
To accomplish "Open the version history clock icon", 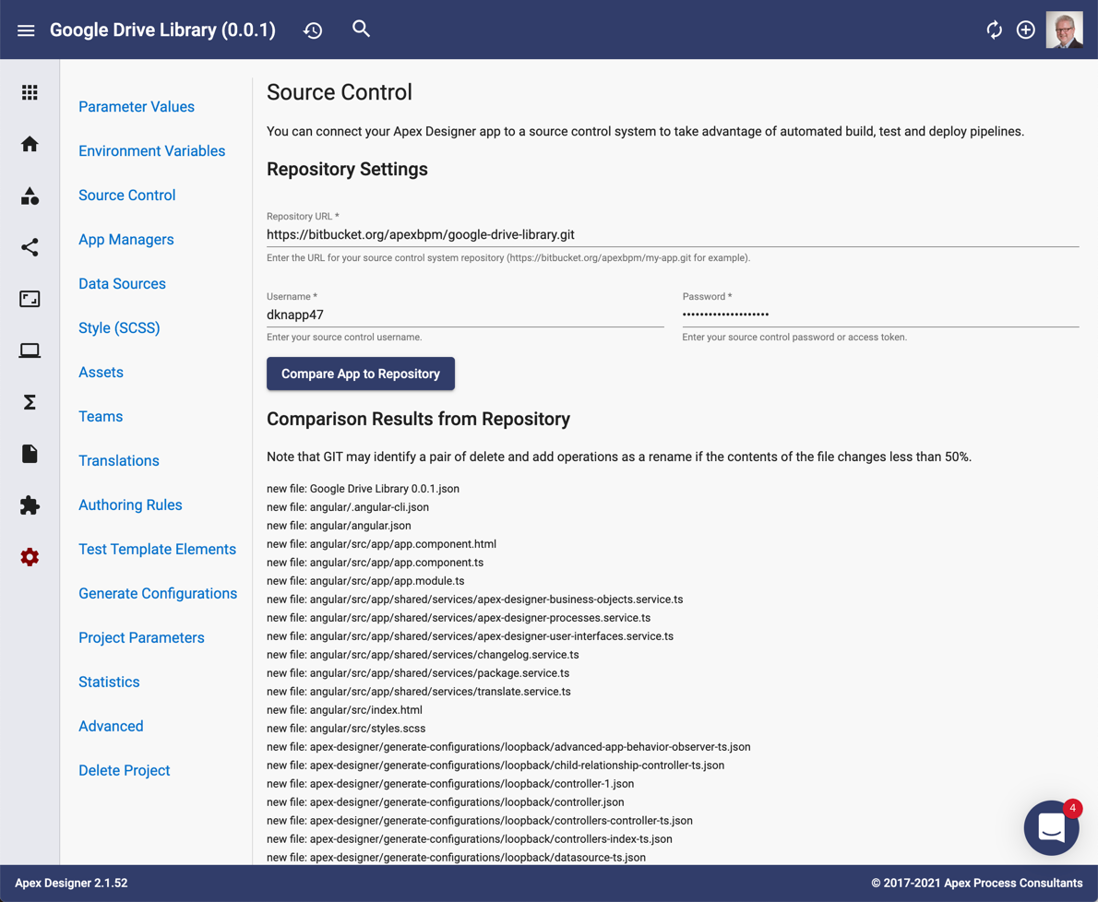I will coord(312,30).
